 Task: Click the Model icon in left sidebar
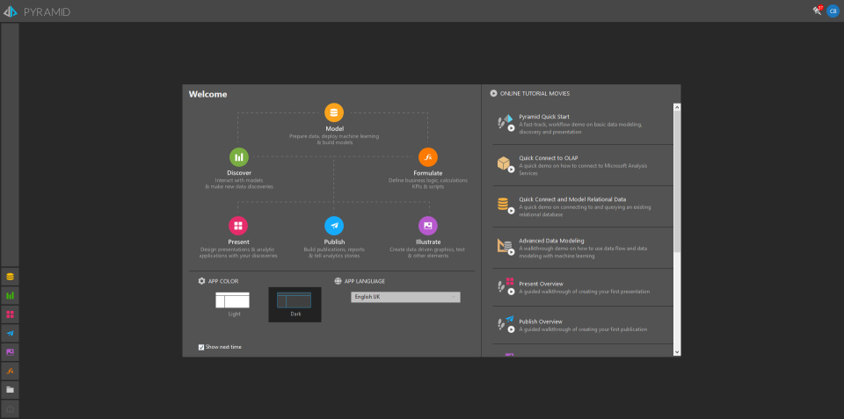[10, 277]
